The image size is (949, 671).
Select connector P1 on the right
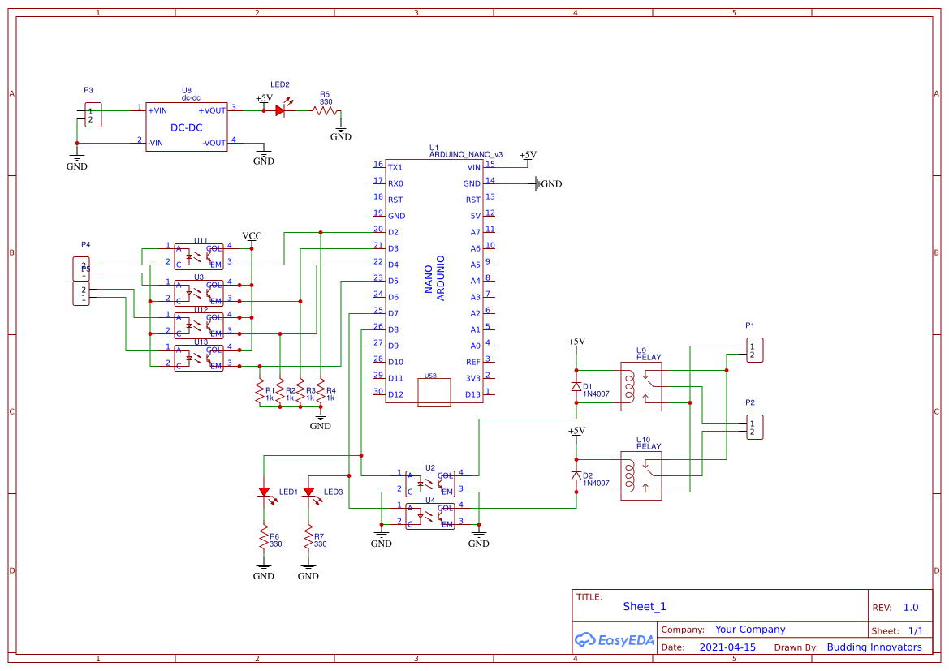(753, 350)
